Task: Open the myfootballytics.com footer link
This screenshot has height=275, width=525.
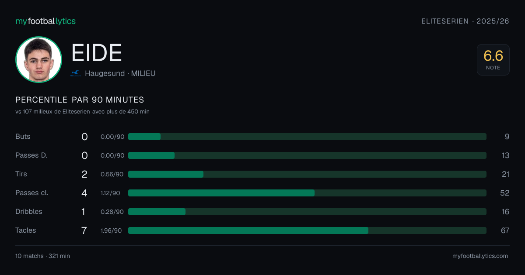Action: click(480, 256)
